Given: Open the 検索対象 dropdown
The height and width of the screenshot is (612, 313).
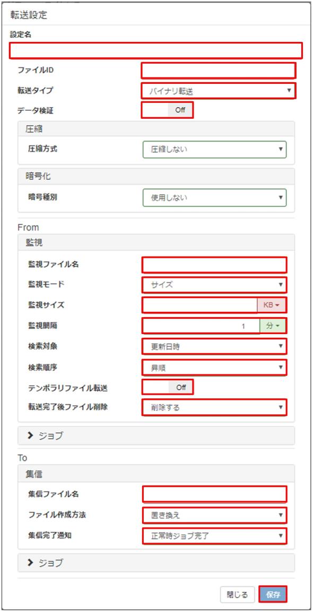Looking at the screenshot, I should point(215,346).
